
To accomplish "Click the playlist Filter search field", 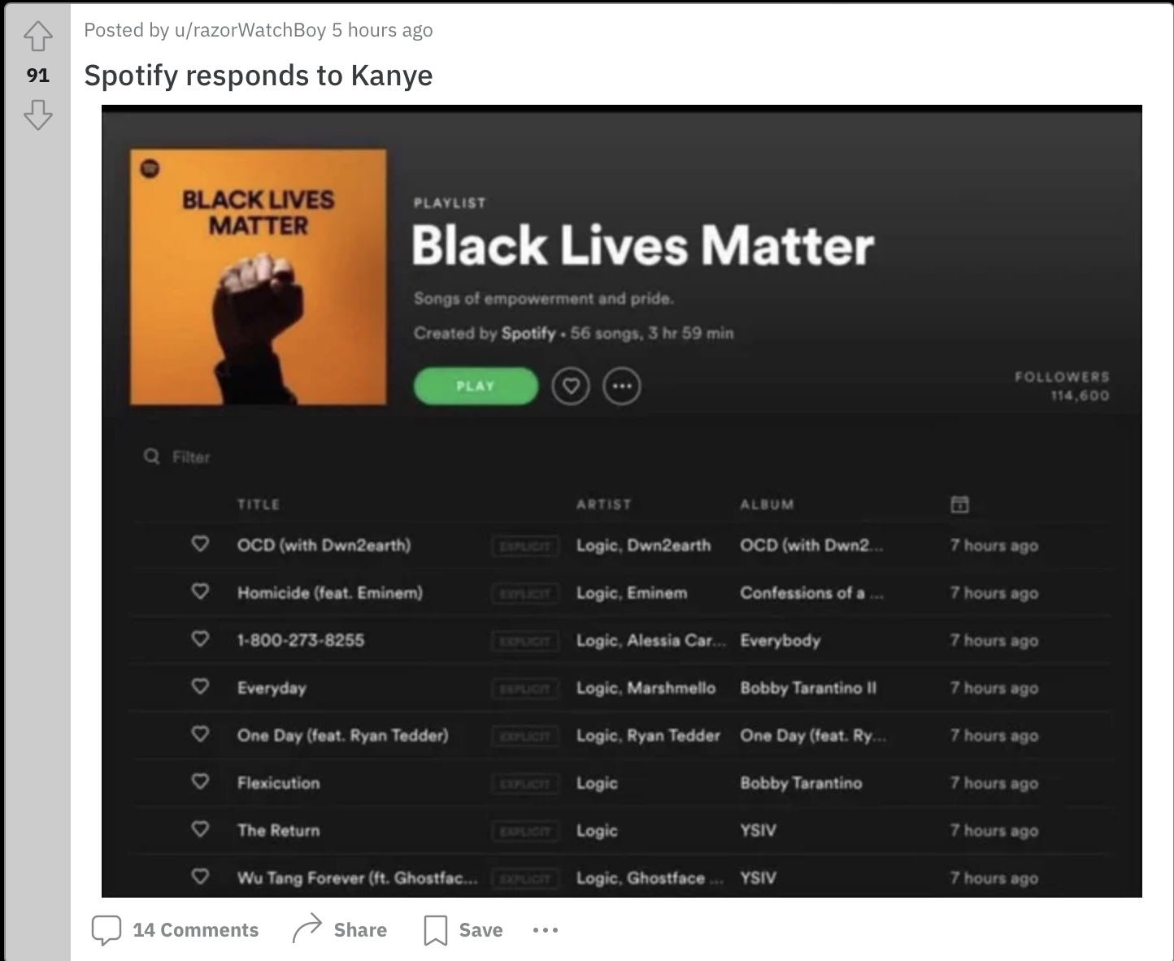I will point(191,457).
